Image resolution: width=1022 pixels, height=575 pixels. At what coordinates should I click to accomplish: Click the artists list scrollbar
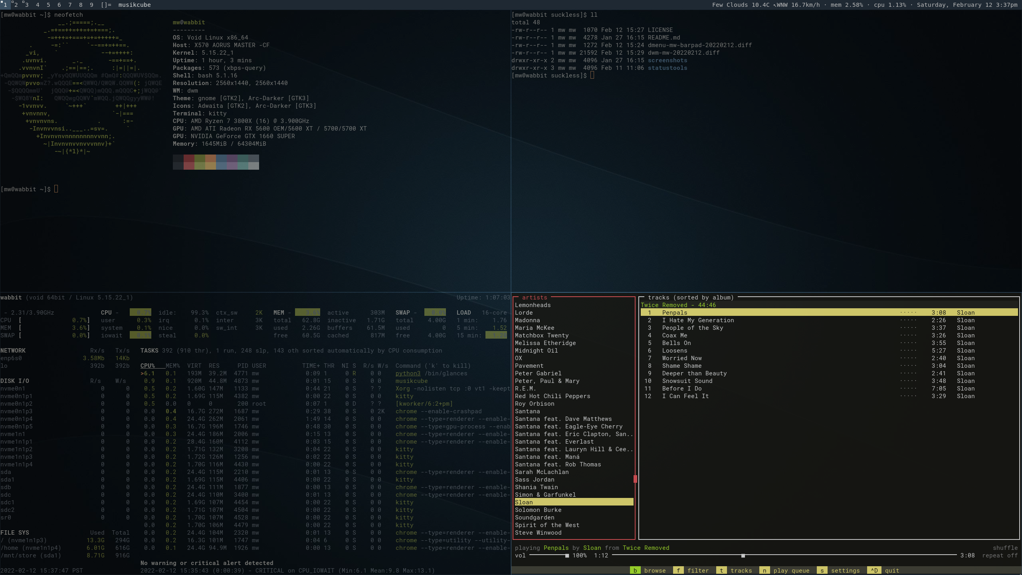[x=635, y=479]
